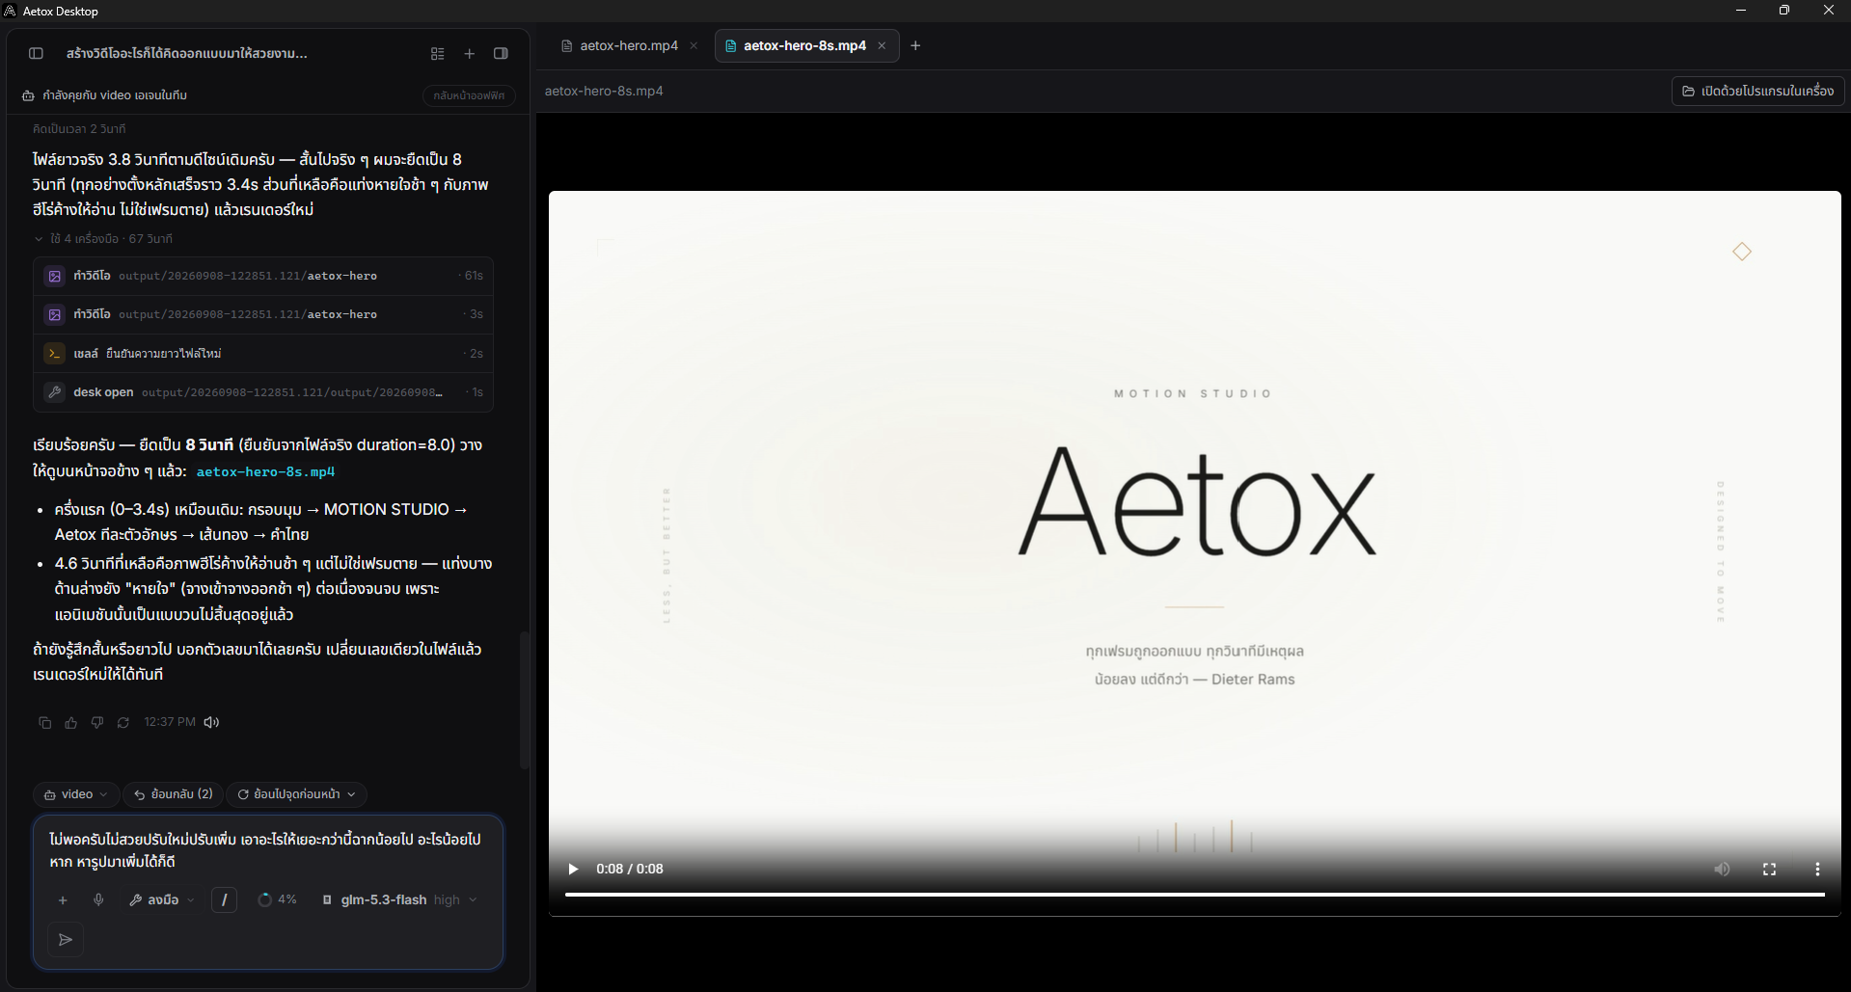Click the terminal icon of the shell row
This screenshot has height=992, width=1851.
click(55, 354)
